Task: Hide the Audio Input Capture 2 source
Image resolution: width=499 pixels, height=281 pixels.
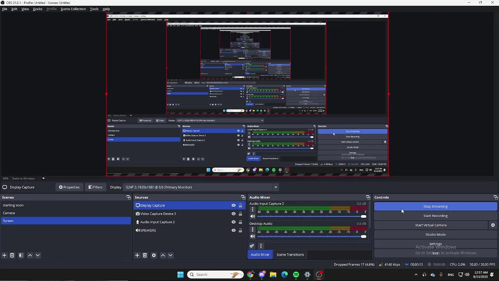Action: click(x=234, y=222)
